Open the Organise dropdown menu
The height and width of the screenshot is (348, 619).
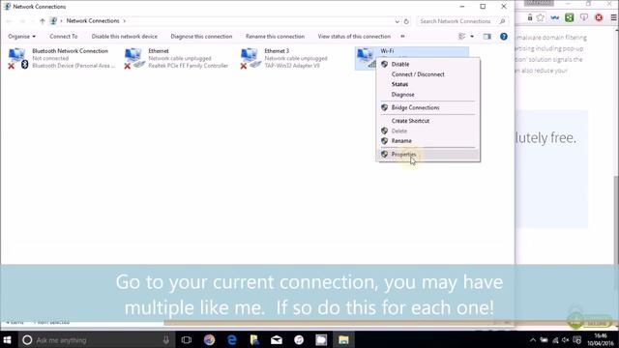(x=21, y=37)
